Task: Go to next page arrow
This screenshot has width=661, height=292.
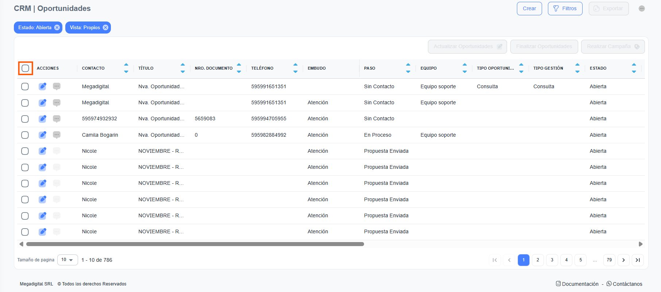Action: (x=623, y=260)
